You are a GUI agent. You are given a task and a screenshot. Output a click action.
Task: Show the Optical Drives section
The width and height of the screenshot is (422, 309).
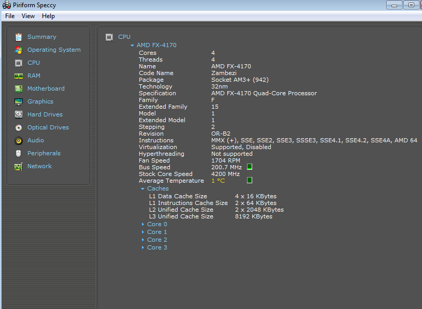pyautogui.click(x=48, y=127)
